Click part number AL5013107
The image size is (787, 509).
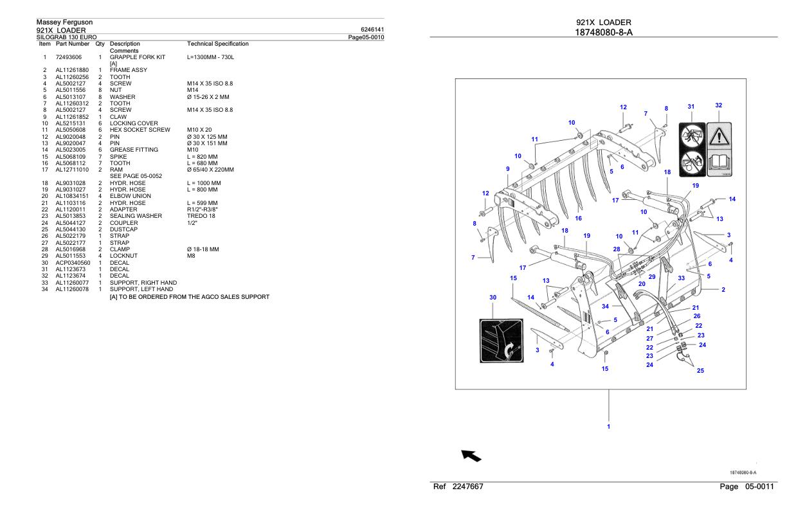[x=70, y=96]
